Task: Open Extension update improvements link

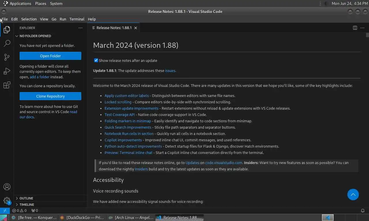Action: (131, 108)
